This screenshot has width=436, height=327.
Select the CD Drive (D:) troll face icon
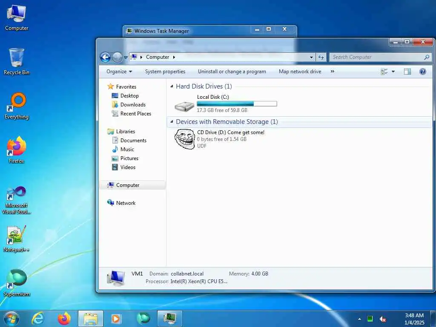[185, 139]
